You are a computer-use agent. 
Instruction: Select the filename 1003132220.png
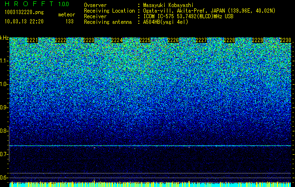pos(24,12)
